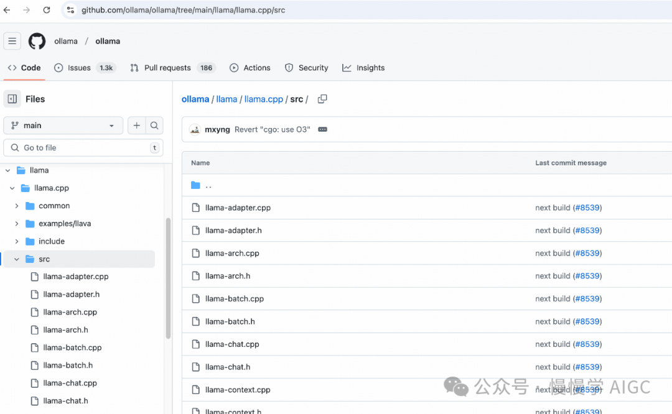The height and width of the screenshot is (414, 672).
Task: Click the Issues count badge 1.3k
Action: pyautogui.click(x=106, y=68)
